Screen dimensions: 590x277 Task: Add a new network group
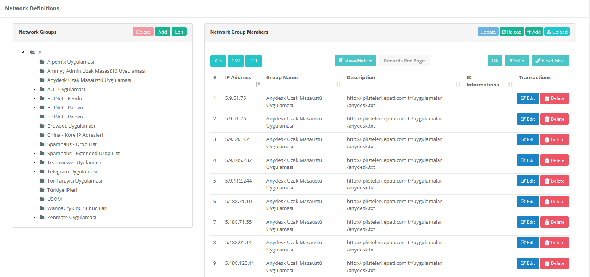point(162,32)
